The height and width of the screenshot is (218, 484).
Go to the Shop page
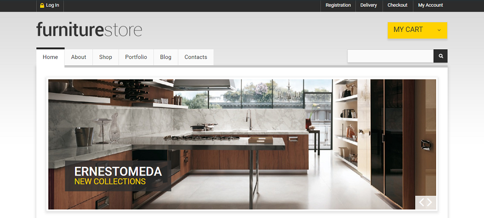coord(106,57)
